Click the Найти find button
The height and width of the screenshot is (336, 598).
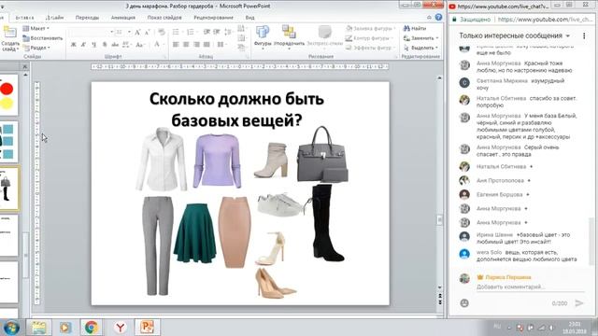[x=415, y=29]
